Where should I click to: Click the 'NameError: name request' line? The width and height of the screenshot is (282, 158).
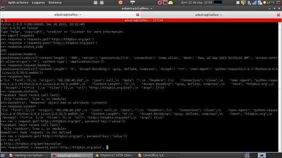(36, 133)
